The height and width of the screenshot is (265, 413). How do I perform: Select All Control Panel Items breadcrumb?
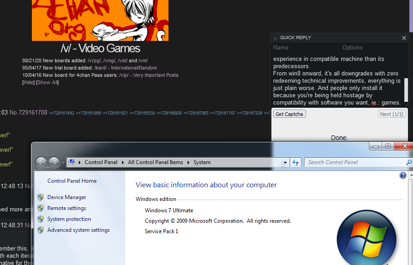pos(155,162)
